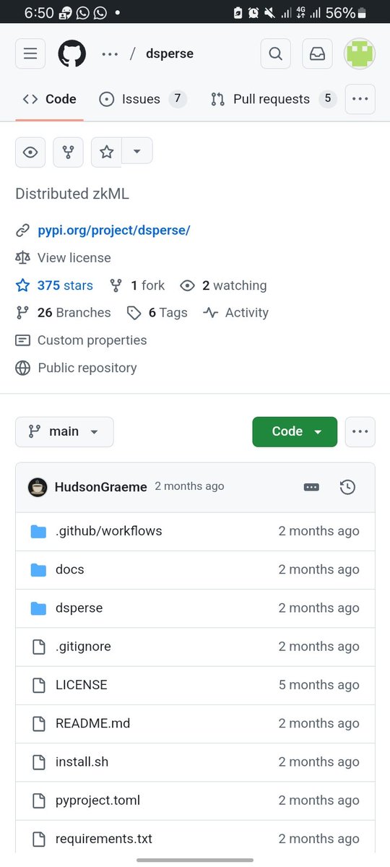The image size is (390, 867).
Task: Open the .github/workflows folder
Action: (109, 531)
